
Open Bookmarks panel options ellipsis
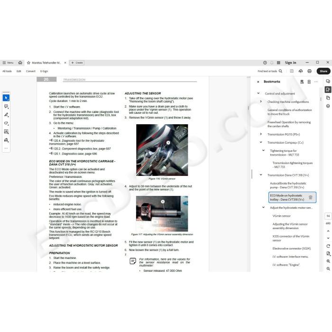coord(316,82)
